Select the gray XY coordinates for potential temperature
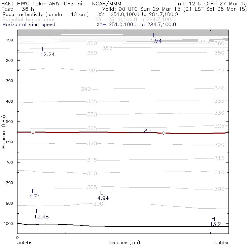The height and width of the screenshot is (249, 249). tap(136, 20)
